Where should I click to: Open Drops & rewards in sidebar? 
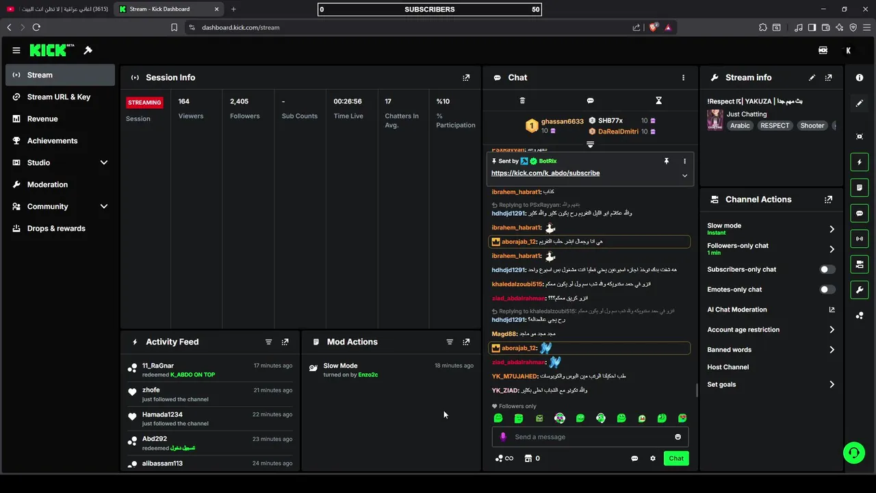point(60,229)
